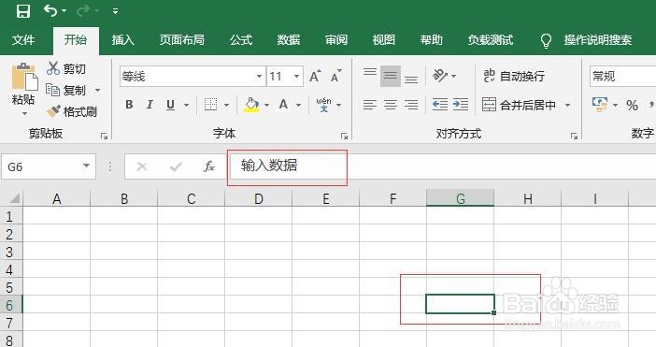
Task: Toggle Align Right icon
Action: pos(411,104)
